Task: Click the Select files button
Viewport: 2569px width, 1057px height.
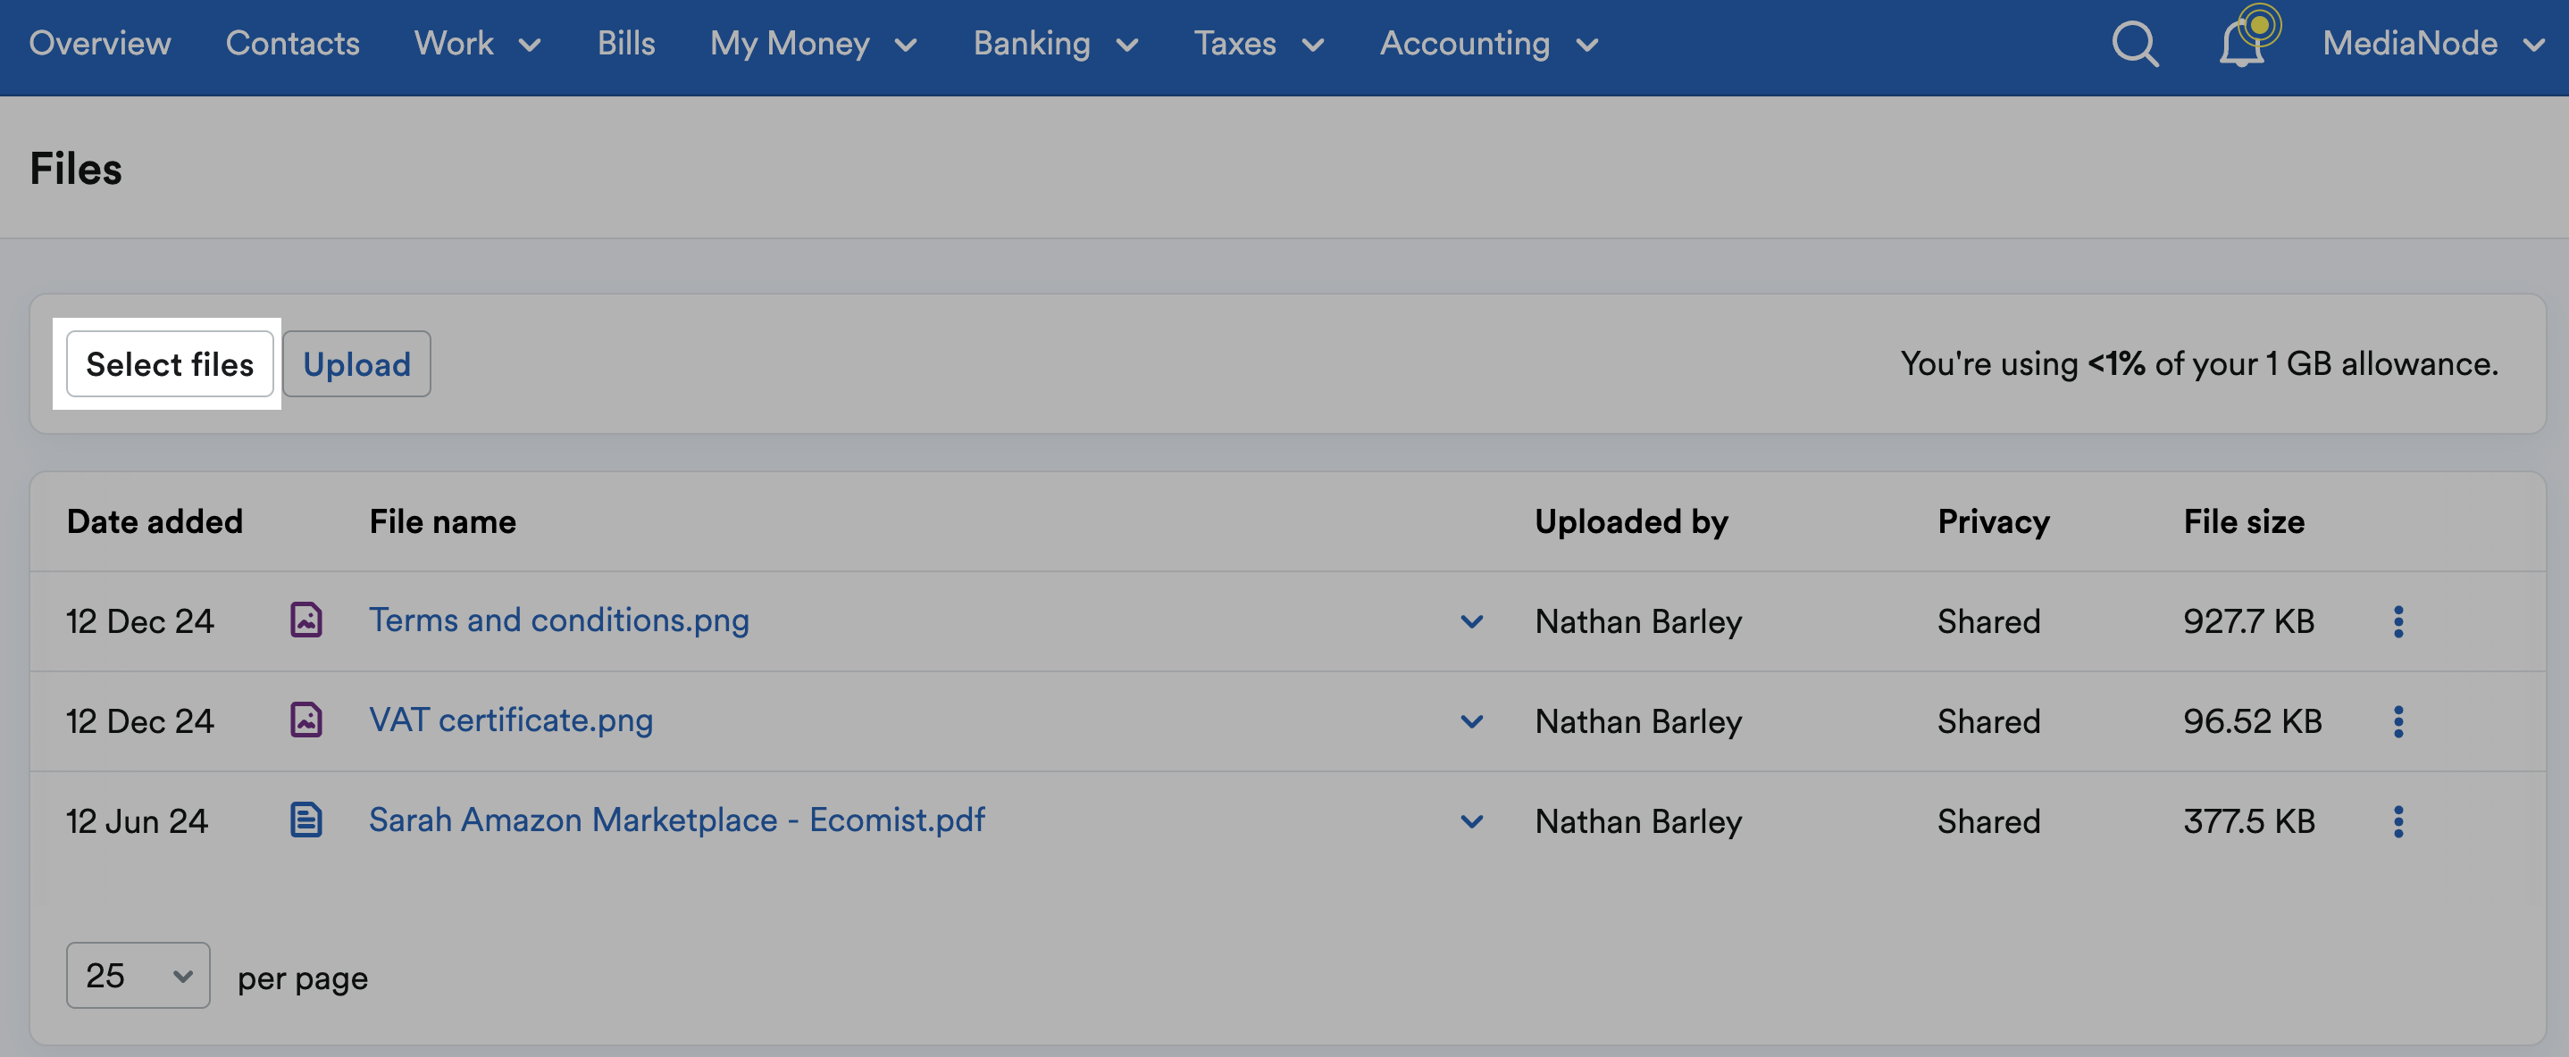Action: tap(170, 364)
